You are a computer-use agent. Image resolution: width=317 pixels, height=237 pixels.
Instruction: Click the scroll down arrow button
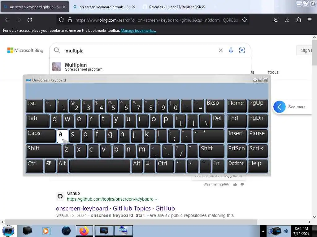(x=314, y=217)
